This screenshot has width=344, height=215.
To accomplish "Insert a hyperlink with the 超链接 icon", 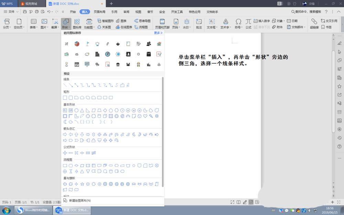I will [314, 21].
